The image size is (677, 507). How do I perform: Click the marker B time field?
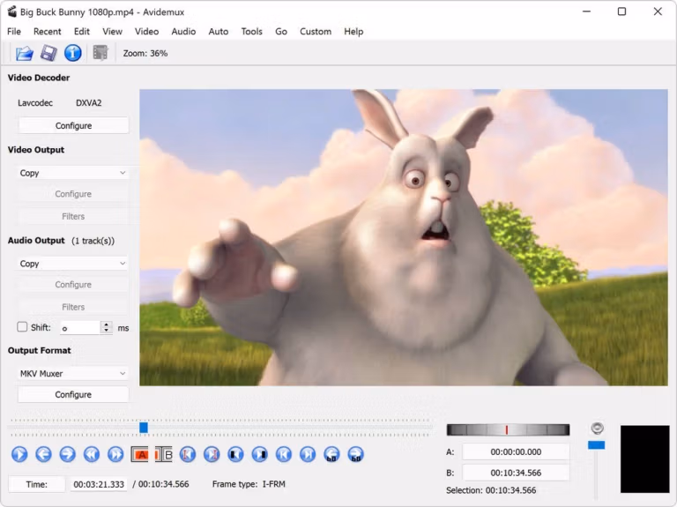point(516,473)
